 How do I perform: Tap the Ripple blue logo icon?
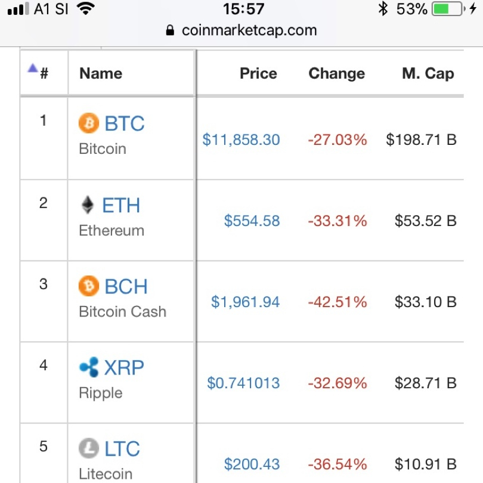[89, 367]
